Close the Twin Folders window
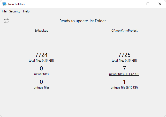166x117 pixels. pos(160,4)
